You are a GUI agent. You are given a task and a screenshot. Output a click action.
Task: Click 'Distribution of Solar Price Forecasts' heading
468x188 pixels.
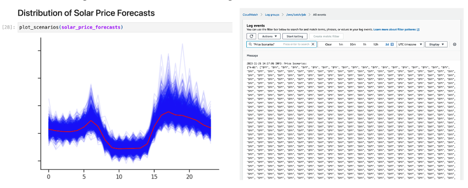[86, 13]
